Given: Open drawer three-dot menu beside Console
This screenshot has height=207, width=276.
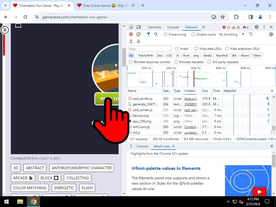Looking at the screenshot, I should click(x=131, y=146).
